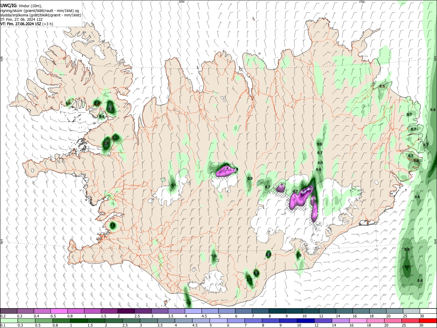437x328 pixels.
Task: Select the rain swatch between 0.5 and 0.8
Action: click(x=44, y=321)
